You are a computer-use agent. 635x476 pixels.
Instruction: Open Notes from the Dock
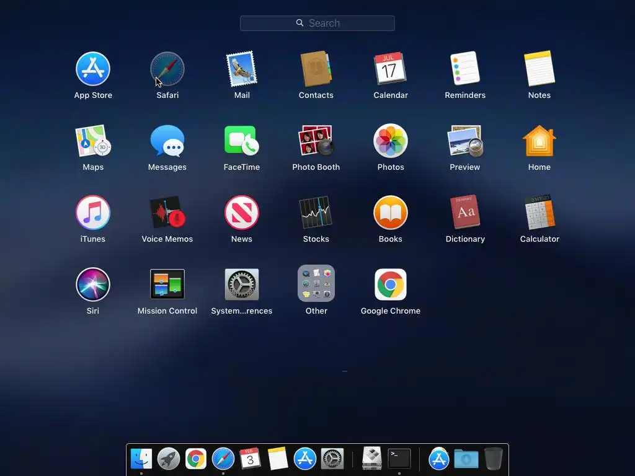(277, 459)
